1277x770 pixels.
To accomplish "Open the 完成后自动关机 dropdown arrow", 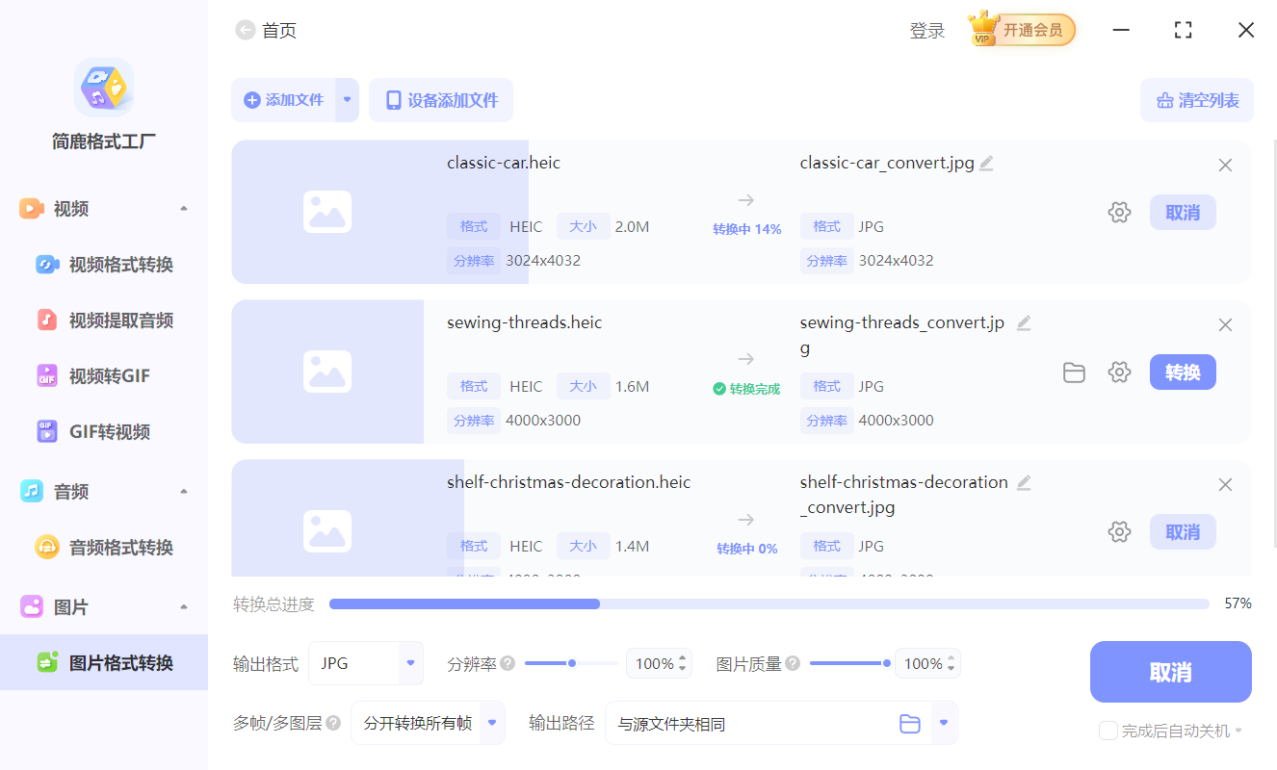I will [1238, 731].
